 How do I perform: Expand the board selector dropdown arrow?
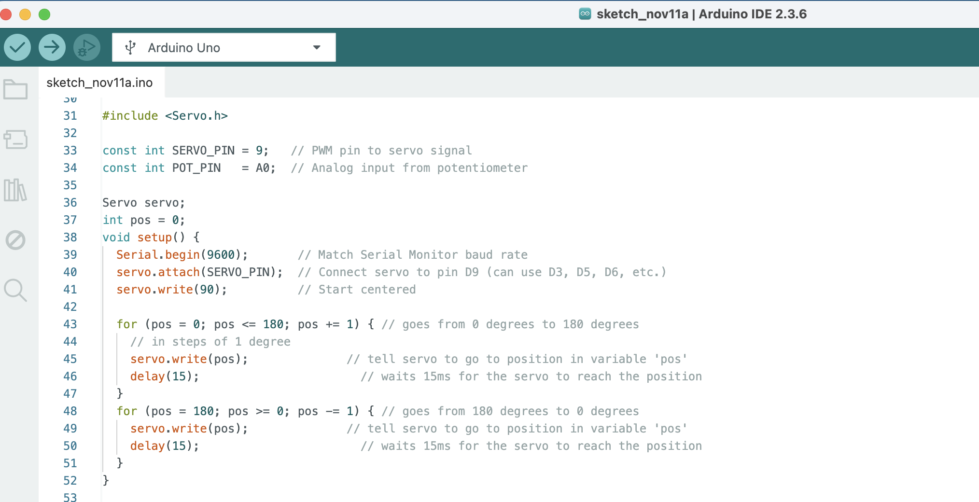tap(317, 47)
